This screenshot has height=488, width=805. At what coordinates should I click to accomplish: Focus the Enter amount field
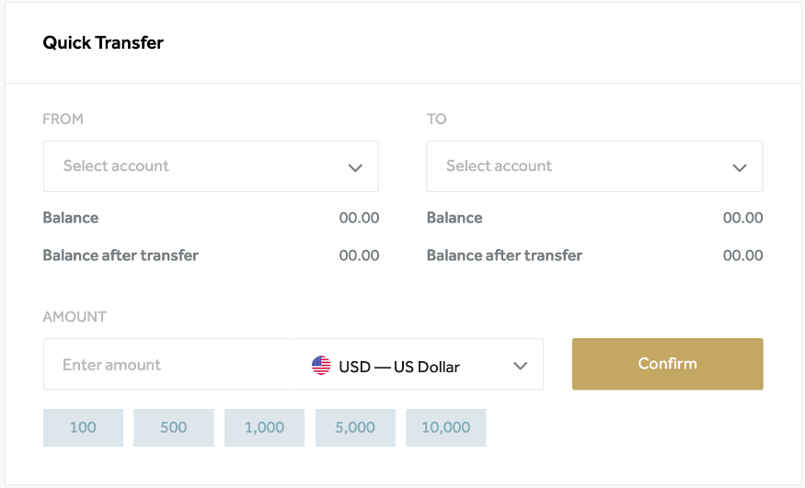(167, 364)
